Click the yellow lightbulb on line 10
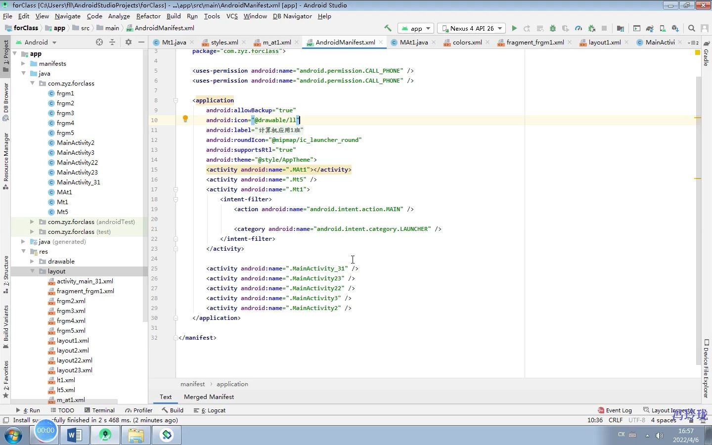Viewport: 712px width, 445px height. (185, 119)
